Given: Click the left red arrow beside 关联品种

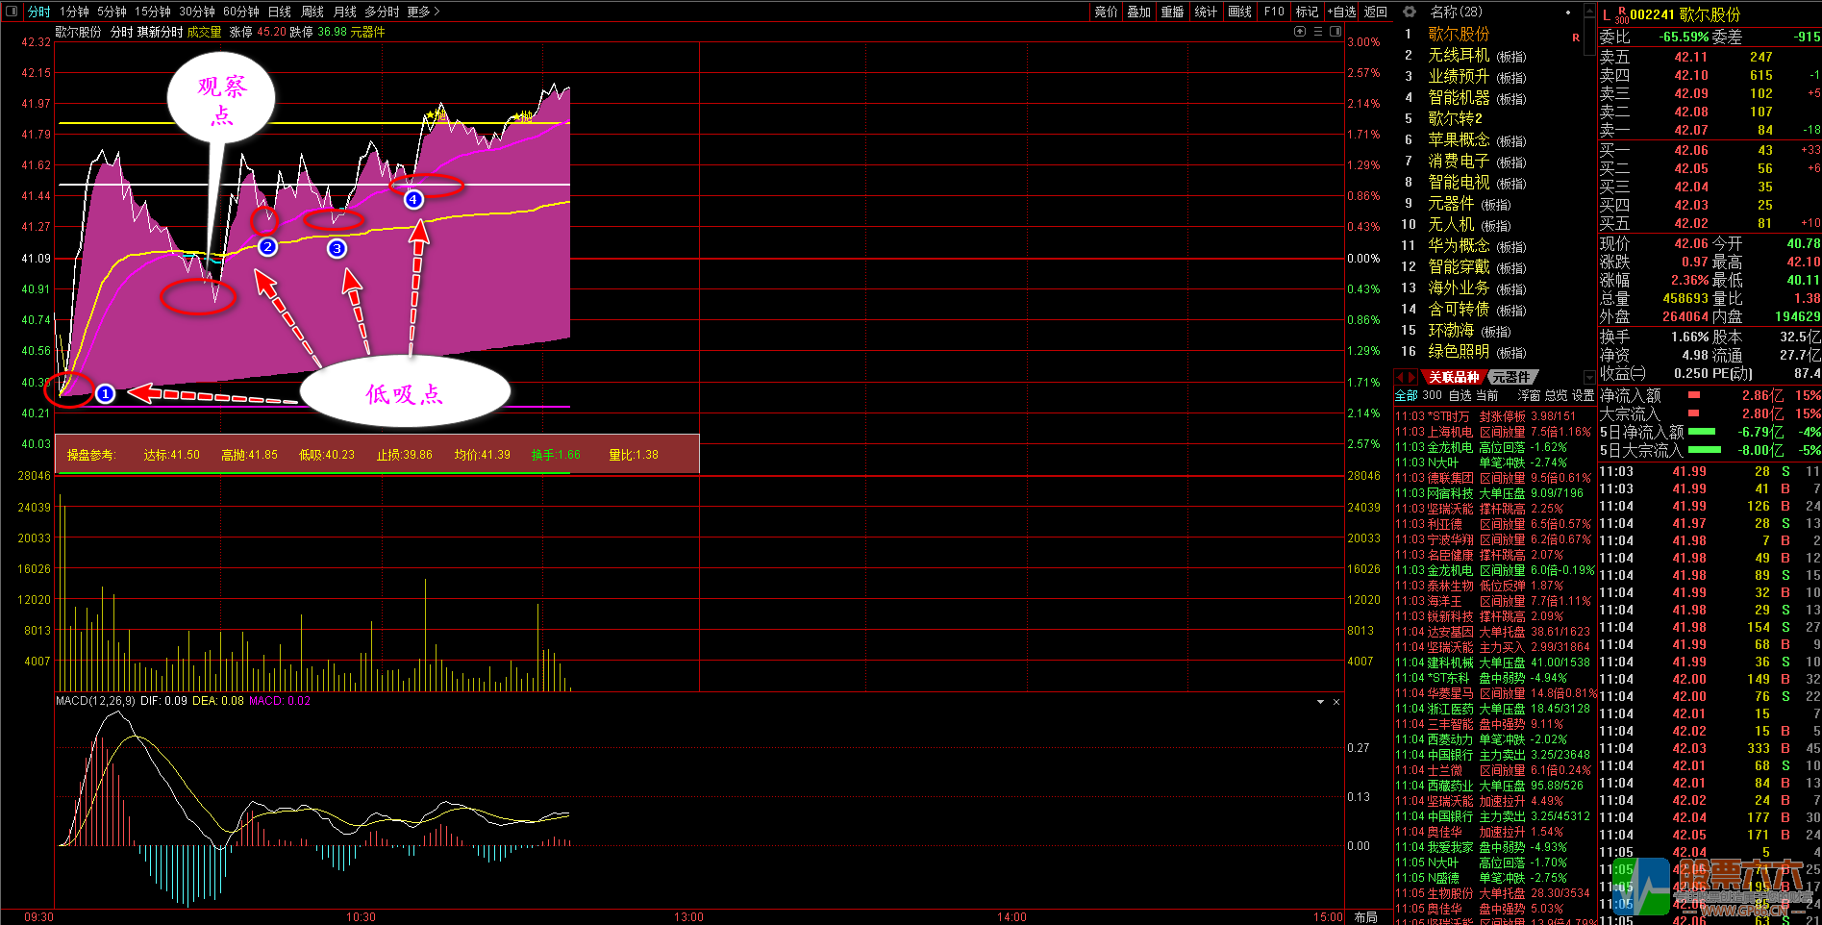Looking at the screenshot, I should coord(1401,377).
